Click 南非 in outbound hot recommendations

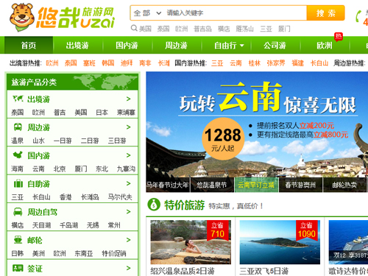coord(145,63)
